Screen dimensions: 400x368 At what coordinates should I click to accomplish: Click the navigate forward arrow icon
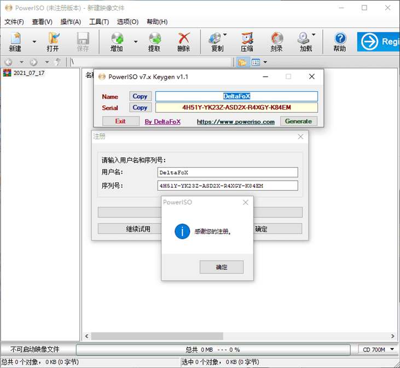click(x=33, y=62)
